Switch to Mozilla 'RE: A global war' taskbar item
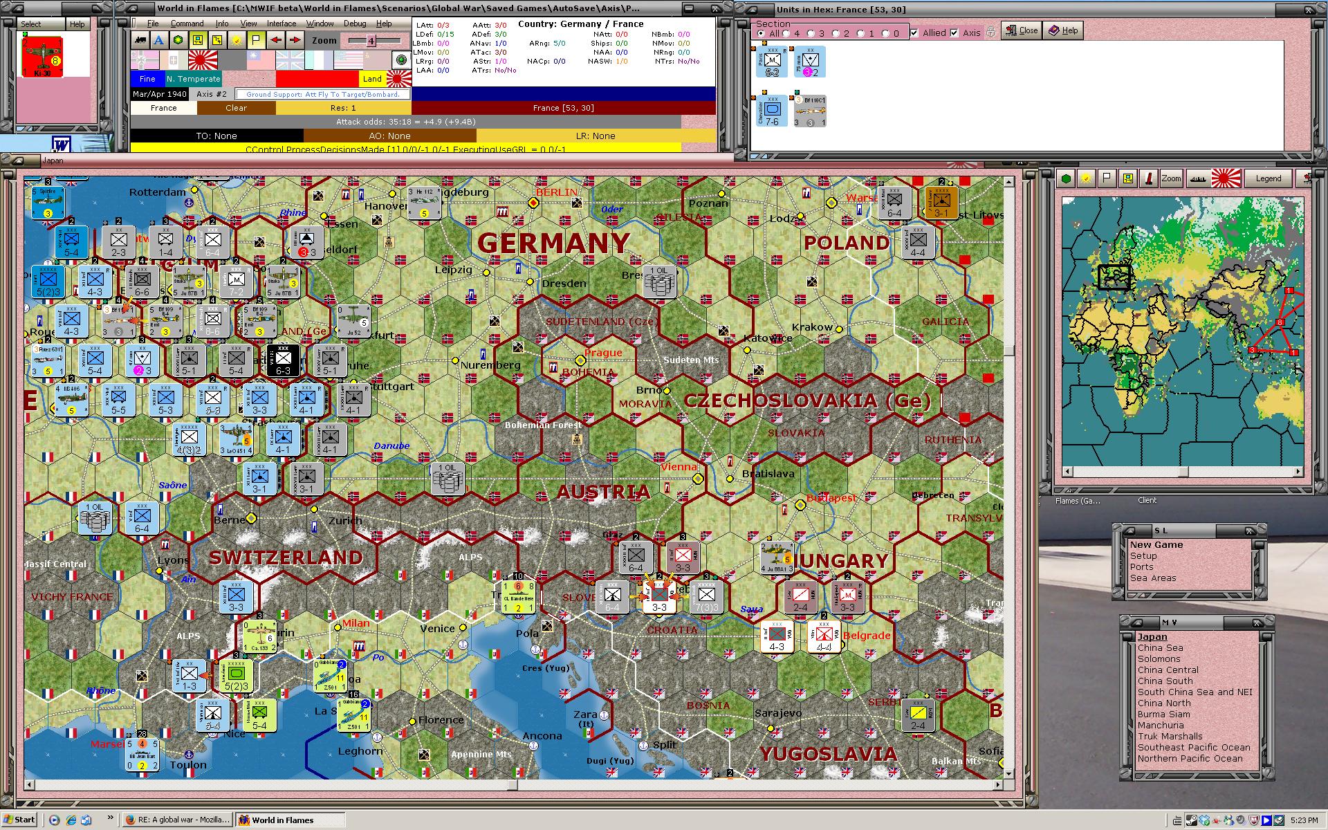Image resolution: width=1328 pixels, height=830 pixels. pyautogui.click(x=178, y=820)
